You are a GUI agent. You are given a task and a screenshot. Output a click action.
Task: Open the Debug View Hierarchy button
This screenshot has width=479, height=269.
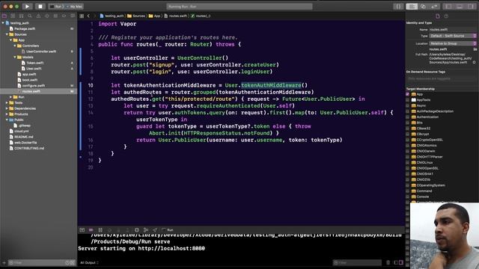(x=137, y=230)
